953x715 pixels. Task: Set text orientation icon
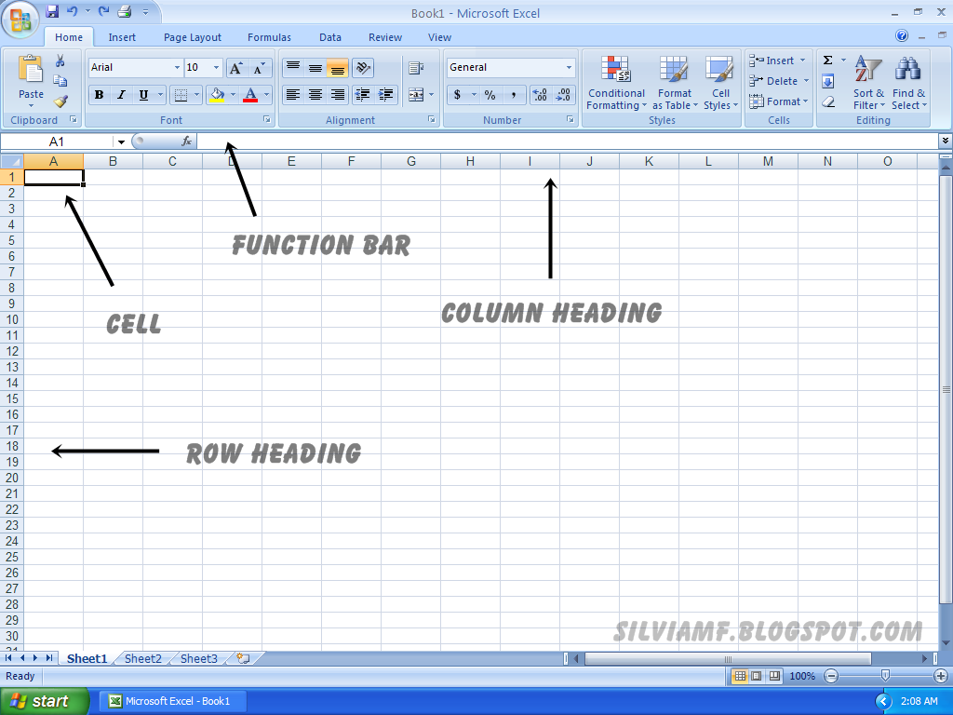(363, 68)
